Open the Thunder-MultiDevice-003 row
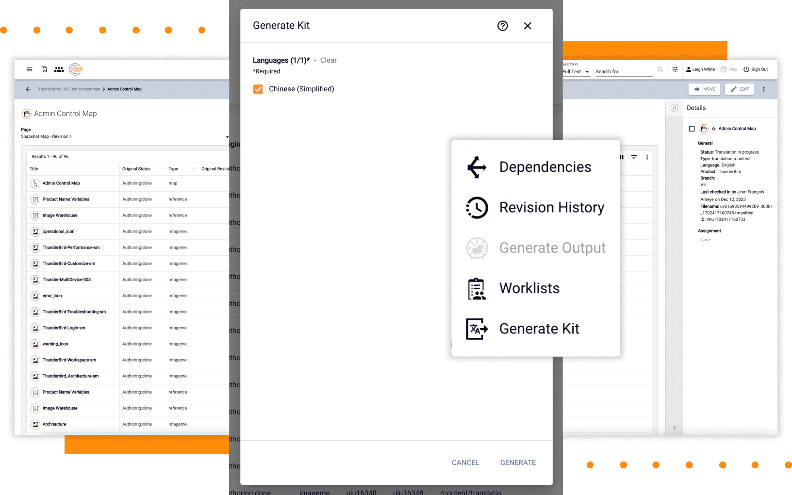The image size is (792, 495). coord(128,280)
